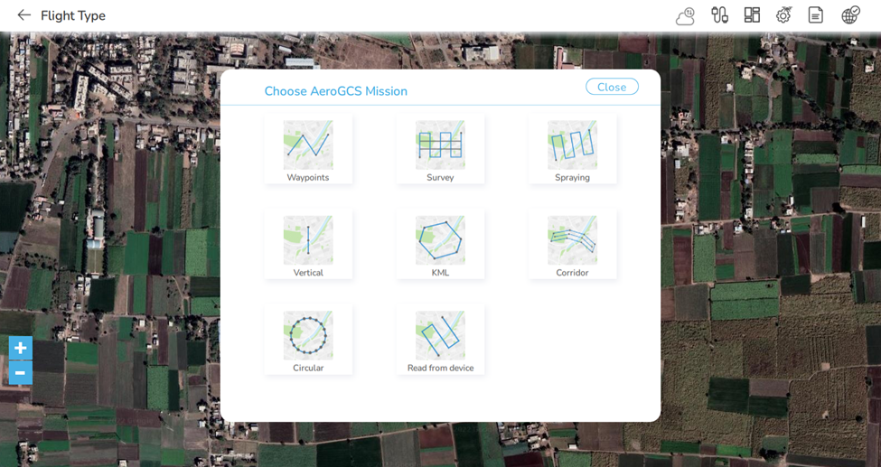Click the Choose AeroGCS Mission heading
This screenshot has height=467, width=881.
[x=336, y=91]
